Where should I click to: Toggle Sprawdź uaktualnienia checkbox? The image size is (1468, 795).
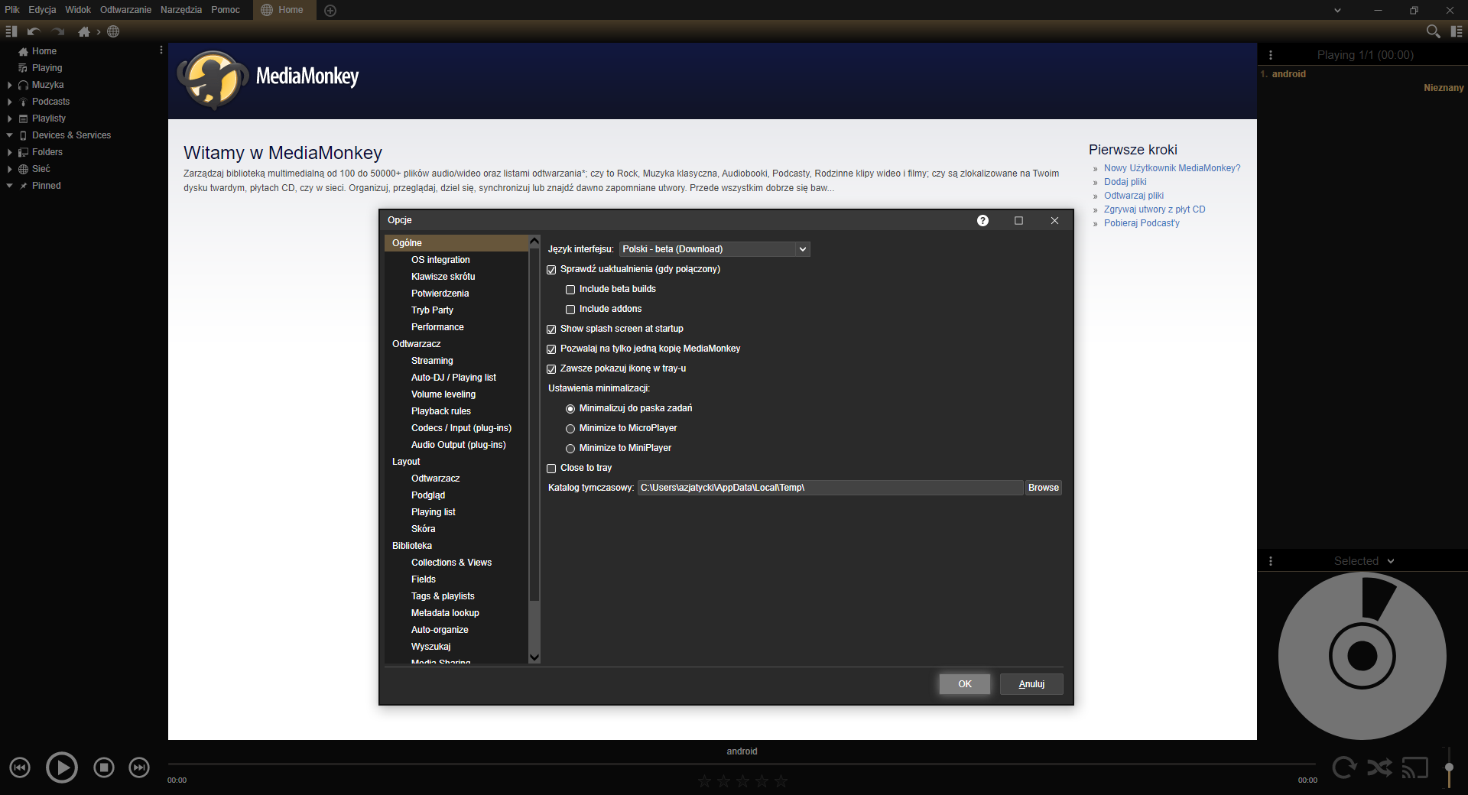(x=551, y=270)
